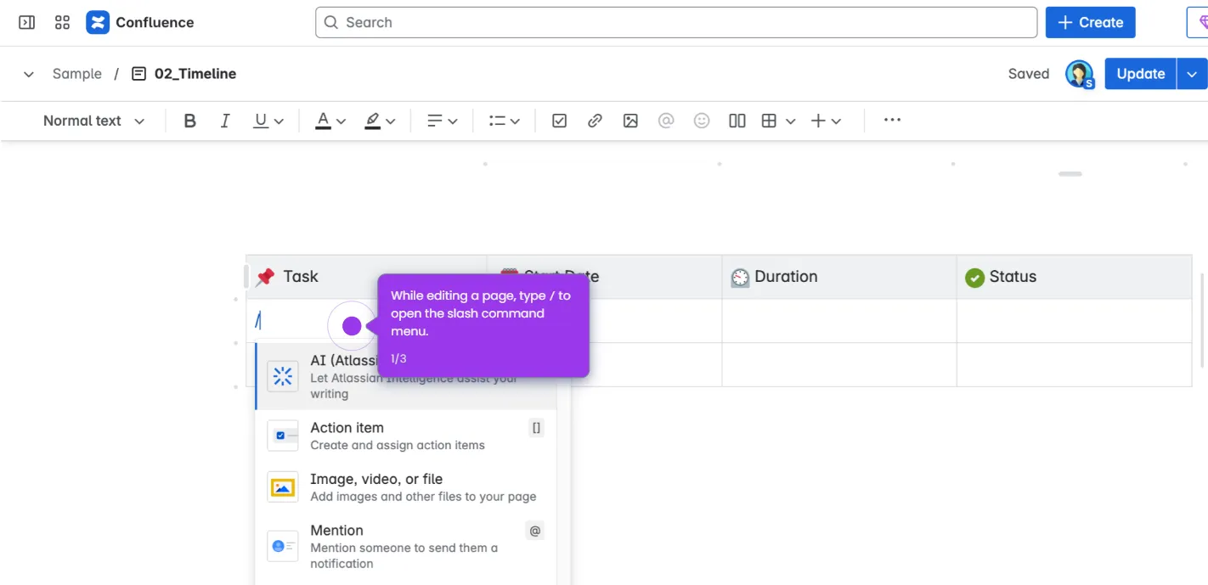Click the stopwatch emoji in Duration header
The height and width of the screenshot is (585, 1208).
click(x=740, y=278)
